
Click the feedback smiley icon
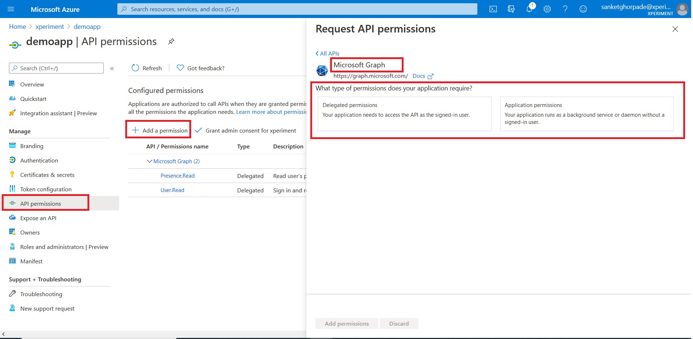click(x=583, y=9)
